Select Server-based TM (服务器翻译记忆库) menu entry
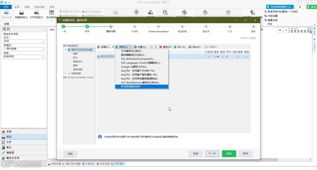The height and width of the screenshot is (170, 317). [x=142, y=55]
